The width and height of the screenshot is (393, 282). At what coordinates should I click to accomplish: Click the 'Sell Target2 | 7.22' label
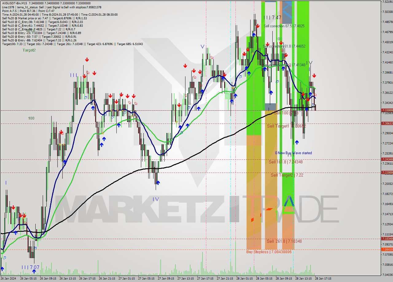(287, 175)
